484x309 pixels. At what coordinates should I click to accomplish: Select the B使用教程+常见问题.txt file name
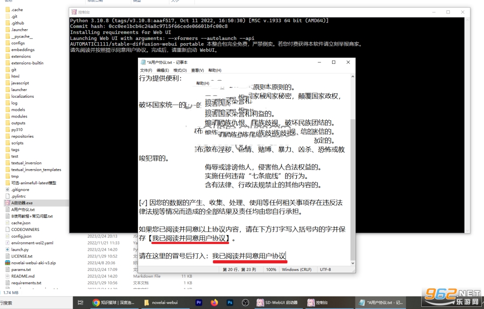[32, 216]
